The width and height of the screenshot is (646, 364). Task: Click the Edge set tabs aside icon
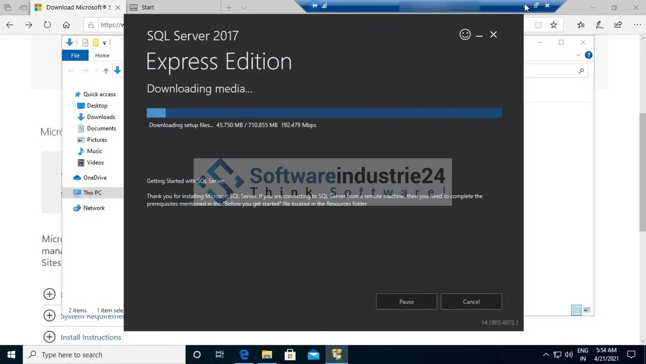click(23, 8)
